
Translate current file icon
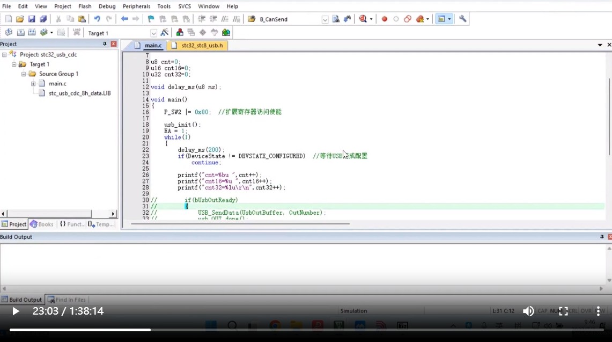[x=9, y=32]
